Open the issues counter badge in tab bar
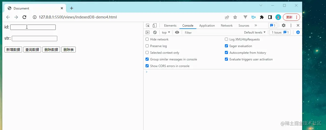This screenshot has width=326, height=130. [273, 26]
